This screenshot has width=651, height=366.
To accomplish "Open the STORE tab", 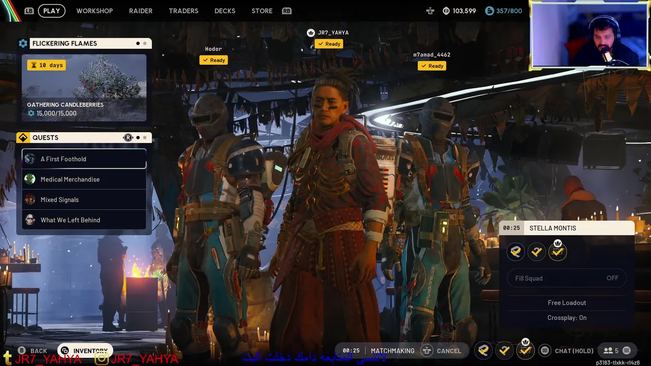I will (x=262, y=11).
